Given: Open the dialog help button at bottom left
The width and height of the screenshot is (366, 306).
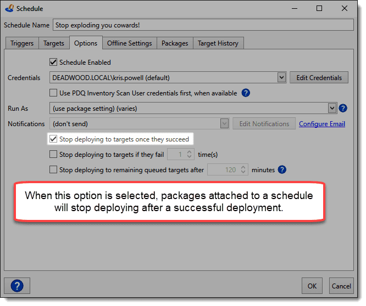Looking at the screenshot, I should pyautogui.click(x=17, y=286).
